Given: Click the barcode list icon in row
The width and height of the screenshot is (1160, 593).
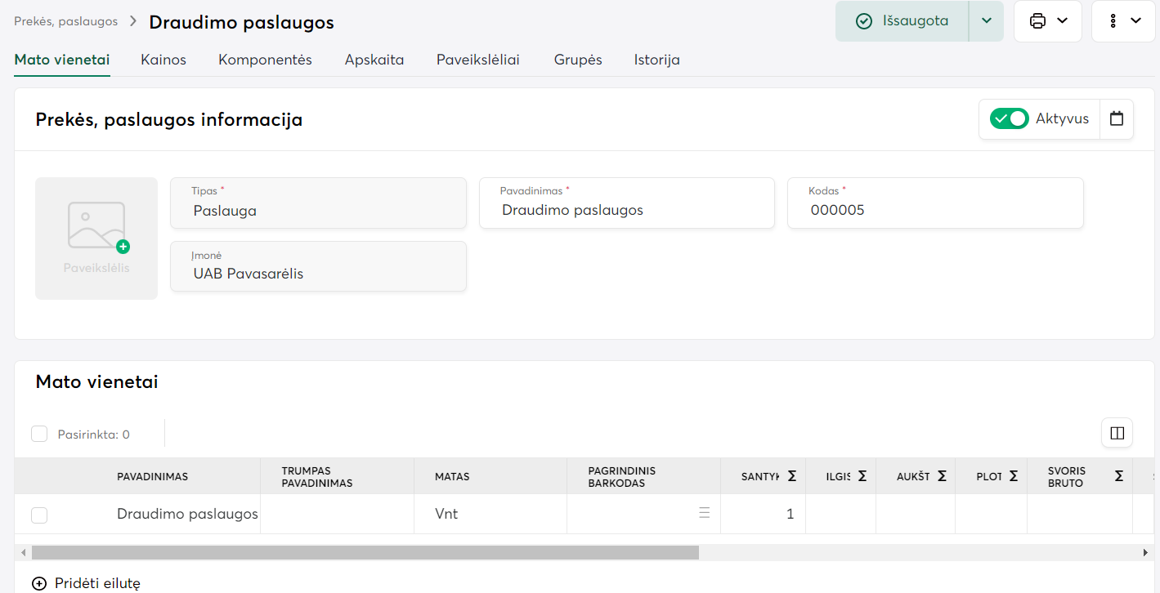Looking at the screenshot, I should coord(704,514).
